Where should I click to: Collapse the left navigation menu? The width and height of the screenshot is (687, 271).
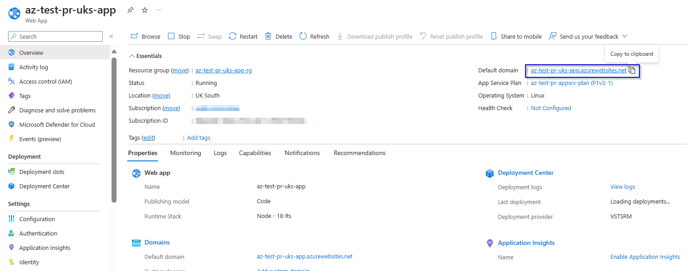(111, 36)
